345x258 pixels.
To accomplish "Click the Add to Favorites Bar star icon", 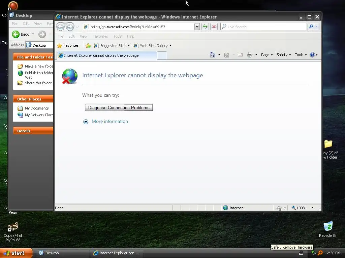I will coord(88,45).
